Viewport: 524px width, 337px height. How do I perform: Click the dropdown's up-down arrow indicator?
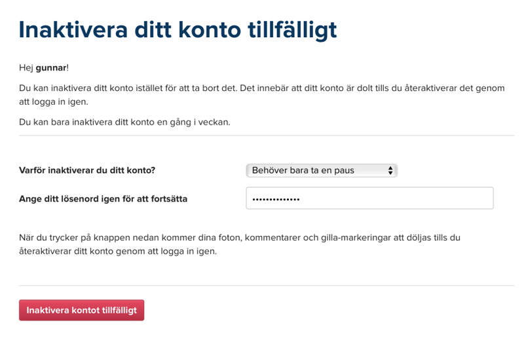pyautogui.click(x=390, y=170)
